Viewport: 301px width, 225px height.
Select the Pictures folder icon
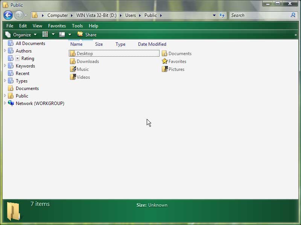click(165, 69)
